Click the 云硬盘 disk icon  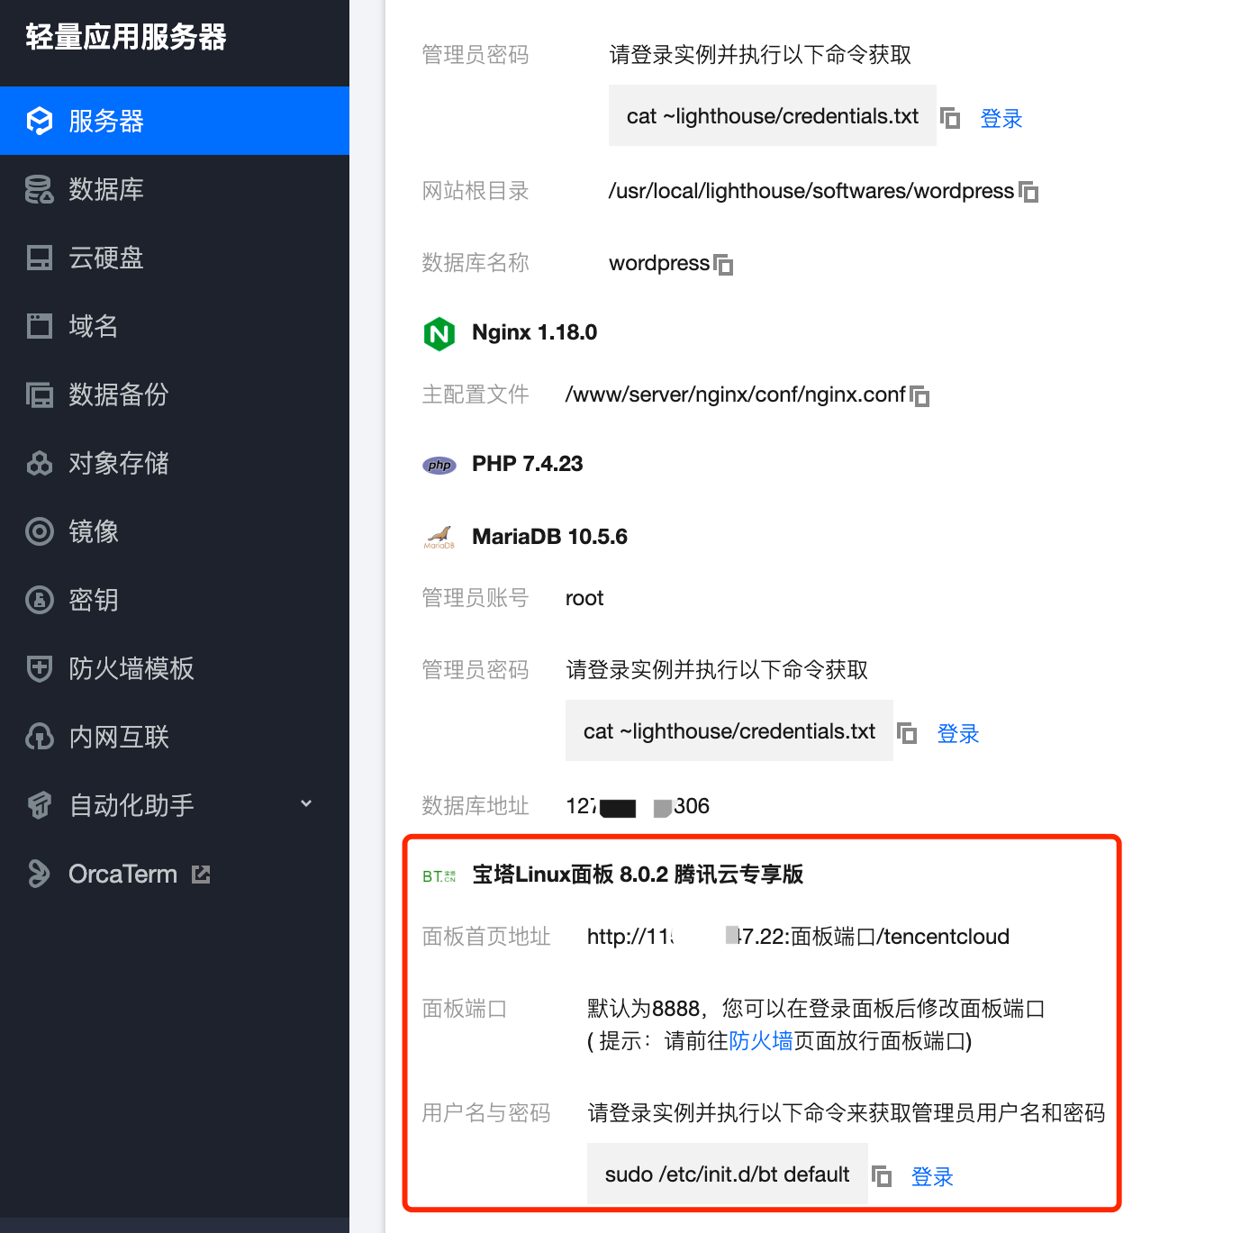40,258
